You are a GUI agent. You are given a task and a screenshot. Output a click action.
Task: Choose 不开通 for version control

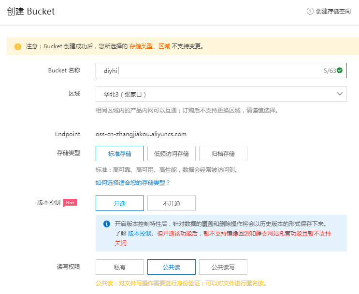[172, 203]
